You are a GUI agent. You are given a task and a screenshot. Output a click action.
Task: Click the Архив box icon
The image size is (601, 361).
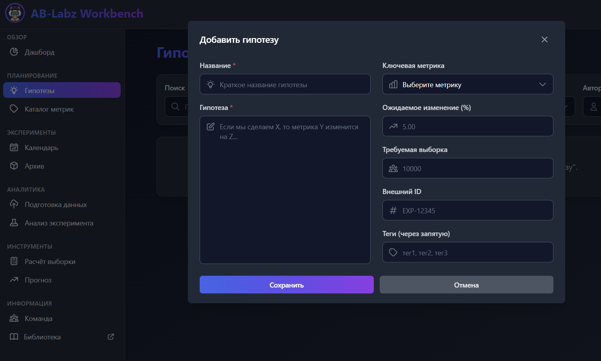pos(14,166)
